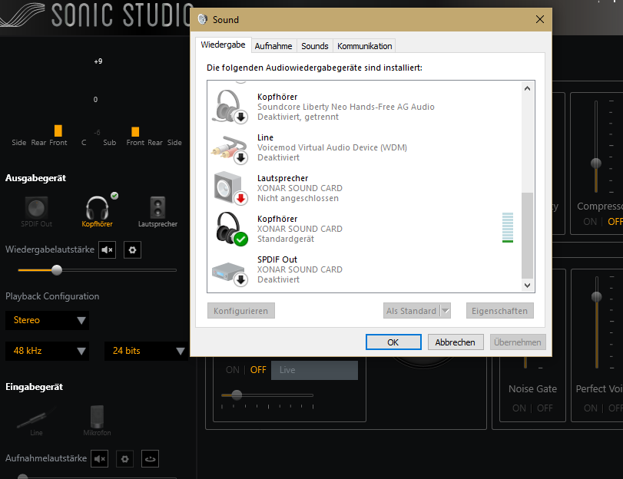Select the Line input device icon
Screen dimensions: 623x479
[x=36, y=417]
